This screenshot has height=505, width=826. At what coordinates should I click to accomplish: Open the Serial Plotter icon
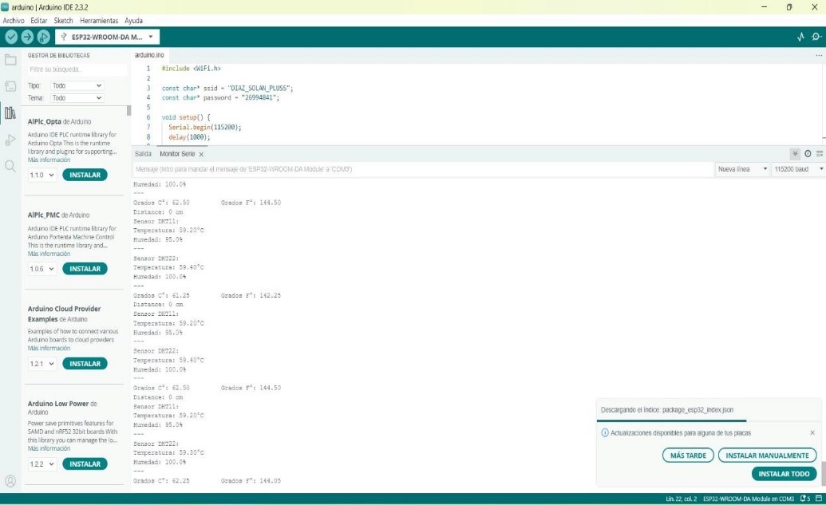pyautogui.click(x=800, y=37)
